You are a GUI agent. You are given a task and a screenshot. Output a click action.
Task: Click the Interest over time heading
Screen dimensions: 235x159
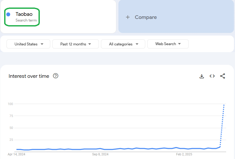coord(29,76)
